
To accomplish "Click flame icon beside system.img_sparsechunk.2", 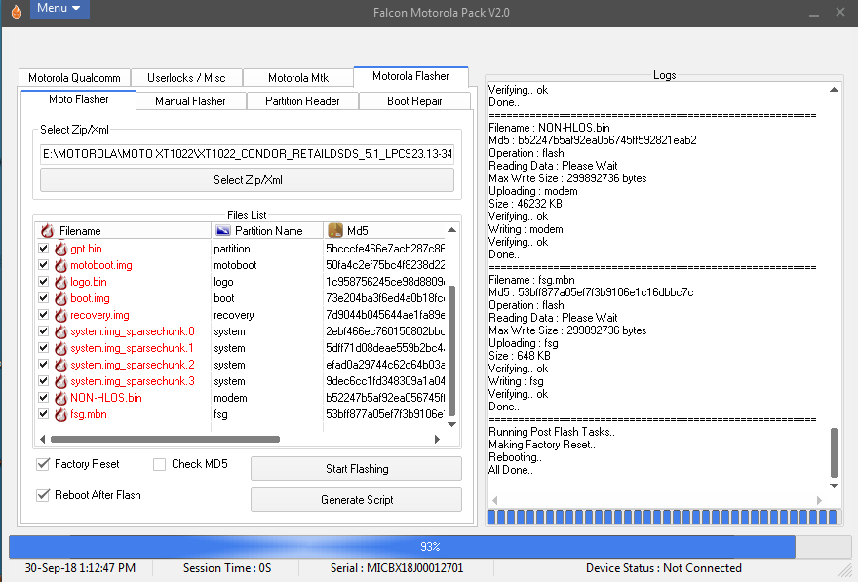I will [x=60, y=365].
